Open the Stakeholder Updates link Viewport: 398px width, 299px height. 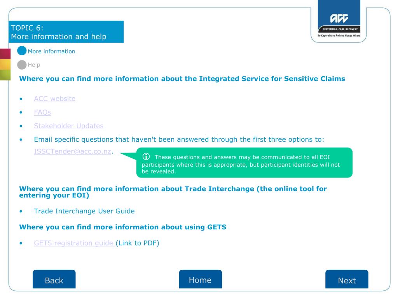68,126
